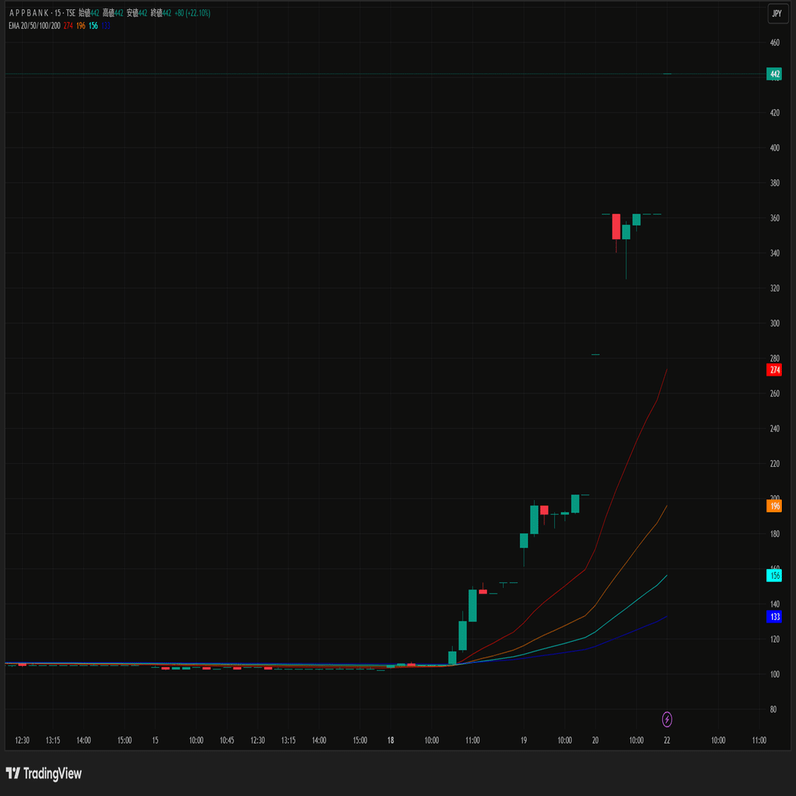Click the cyan 156 EMA price axis label

click(x=774, y=575)
